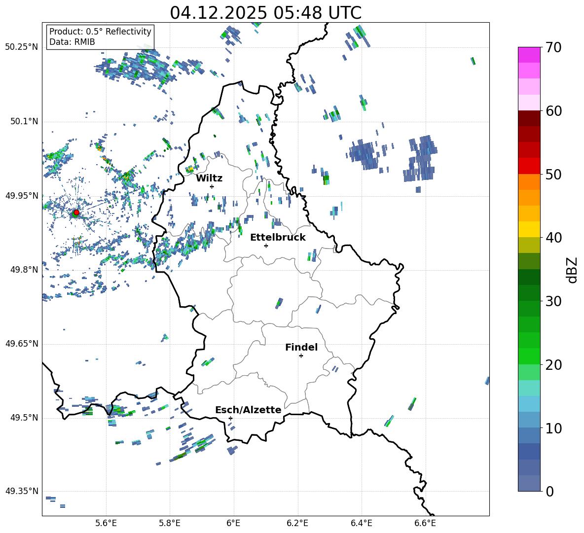Click the timestamp title 04.12.2025 05:48 UTC
This screenshot has height=533, width=584.
pyautogui.click(x=265, y=12)
